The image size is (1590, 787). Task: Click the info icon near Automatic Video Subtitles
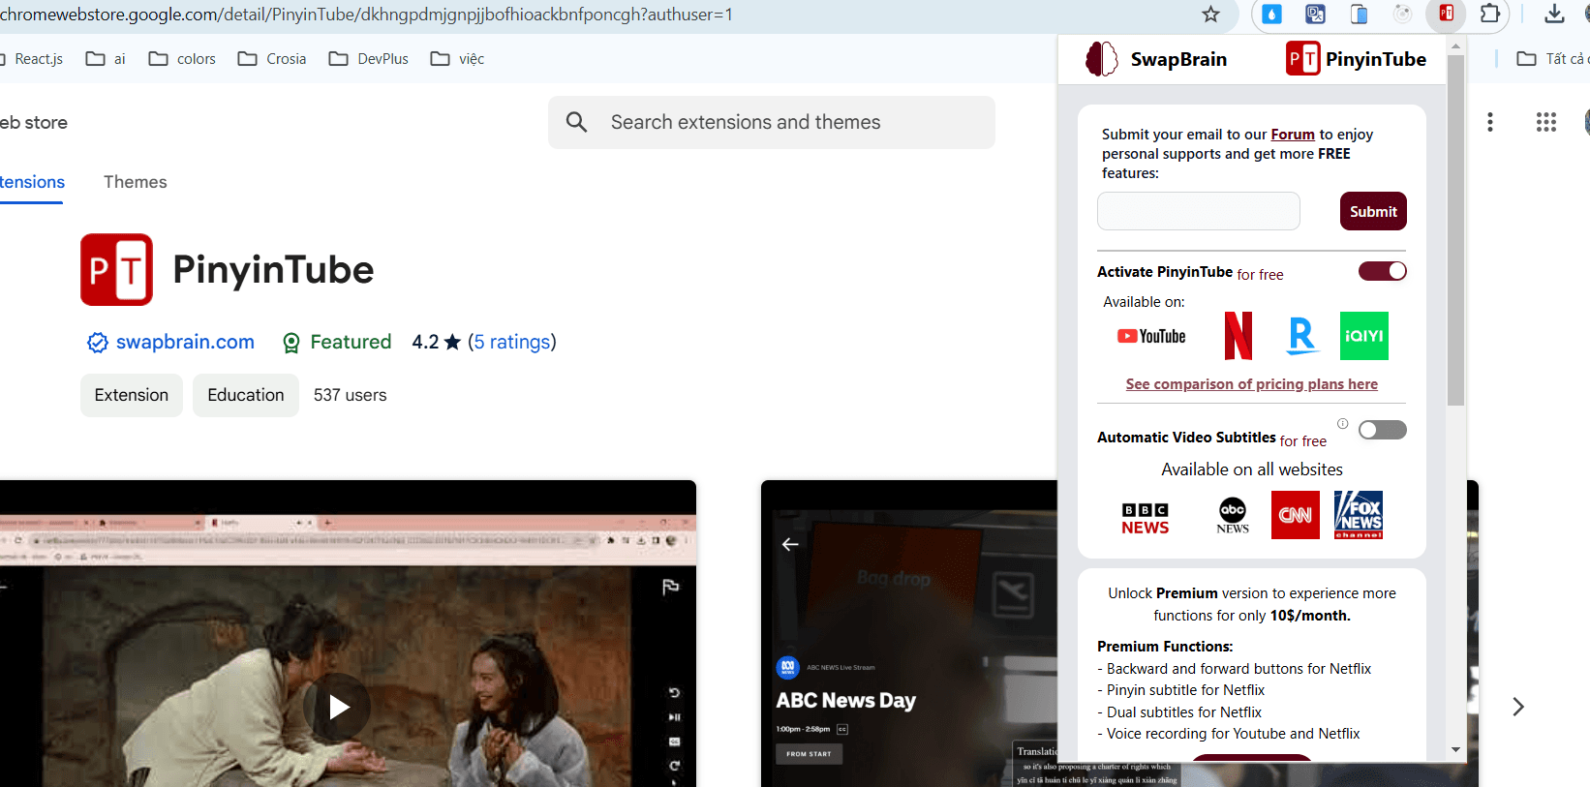(1343, 424)
